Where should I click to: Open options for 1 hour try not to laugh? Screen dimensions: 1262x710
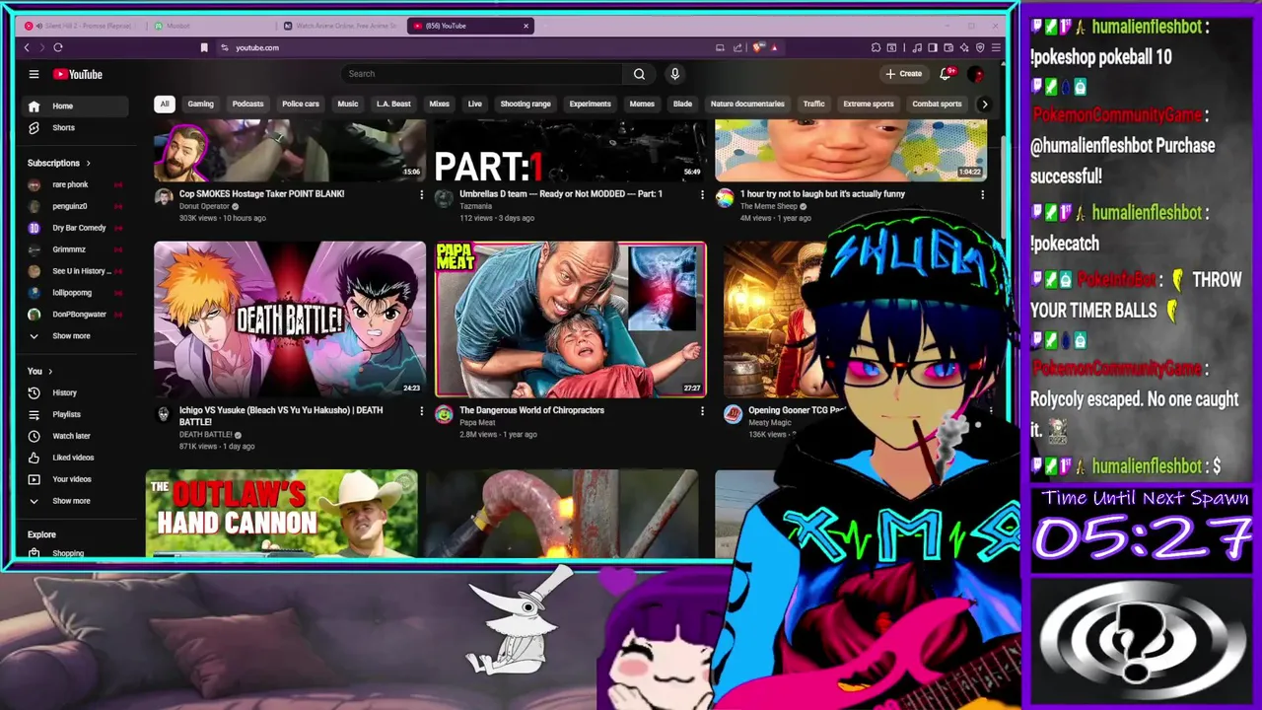(982, 195)
